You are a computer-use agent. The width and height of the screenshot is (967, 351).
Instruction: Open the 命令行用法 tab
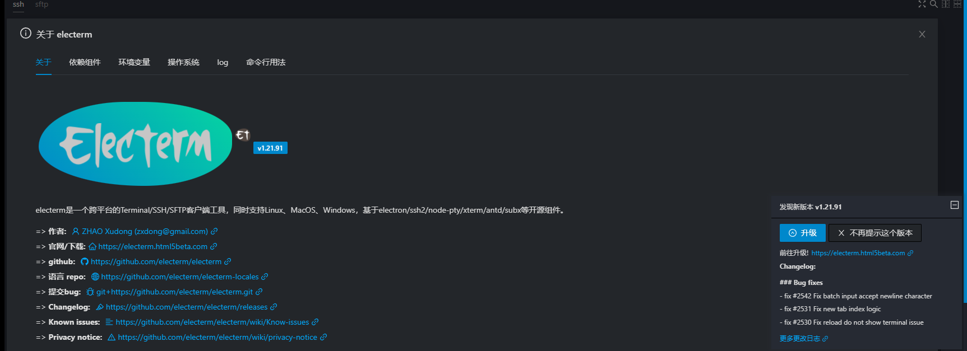(266, 62)
